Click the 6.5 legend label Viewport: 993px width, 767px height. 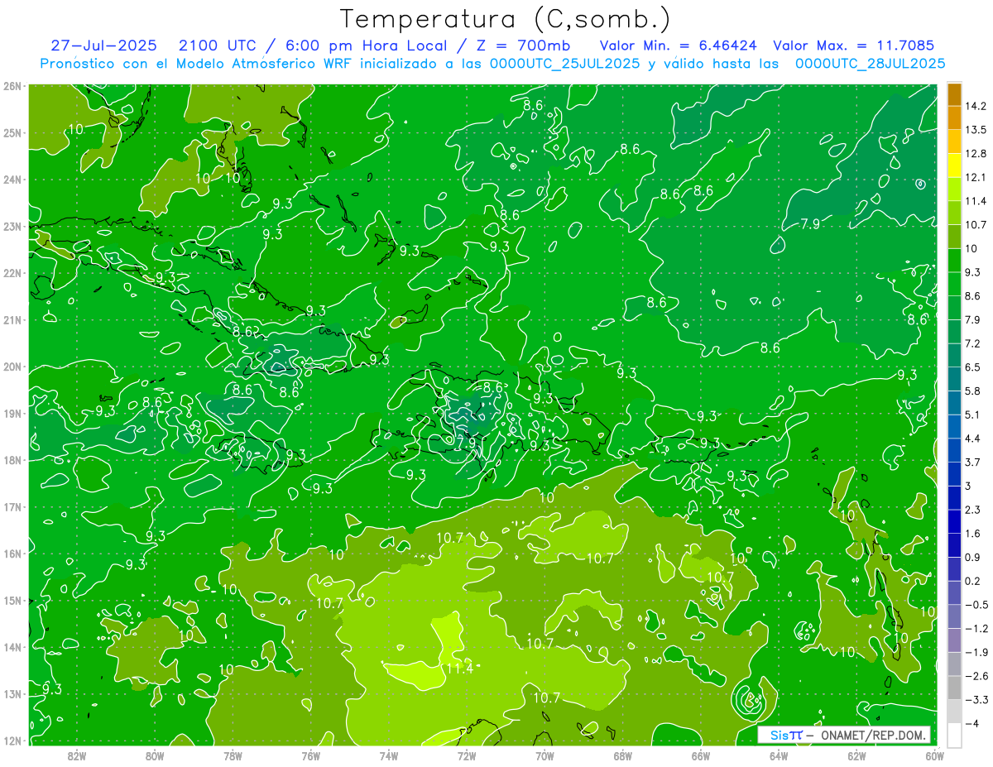pyautogui.click(x=972, y=367)
